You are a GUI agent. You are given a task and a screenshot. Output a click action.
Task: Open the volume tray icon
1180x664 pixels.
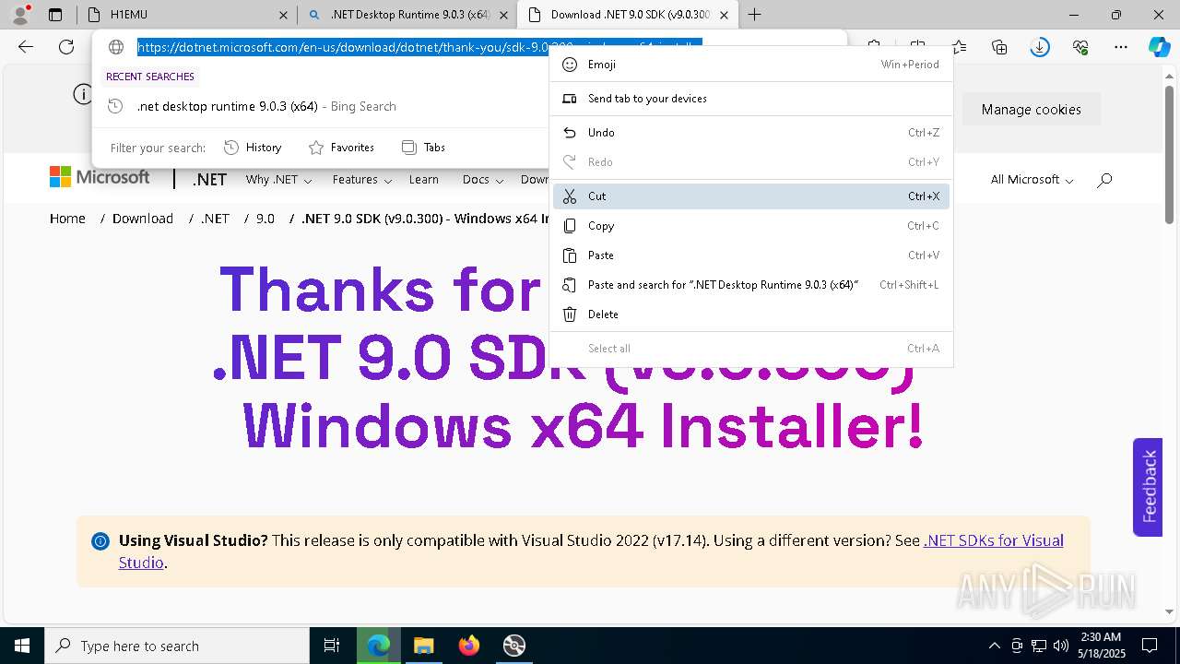pos(1061,646)
